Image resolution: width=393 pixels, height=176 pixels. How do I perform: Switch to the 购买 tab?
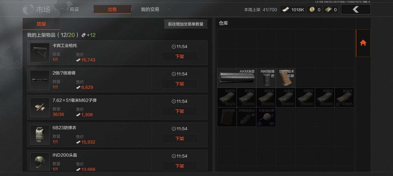74,9
